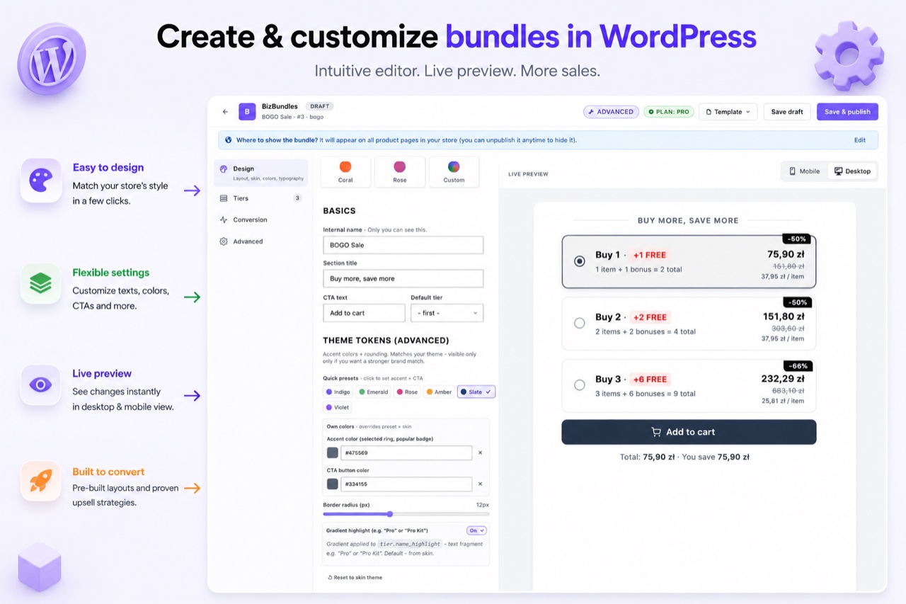Click the back arrow beside BizBundles
The height and width of the screenshot is (604, 906).
(225, 112)
